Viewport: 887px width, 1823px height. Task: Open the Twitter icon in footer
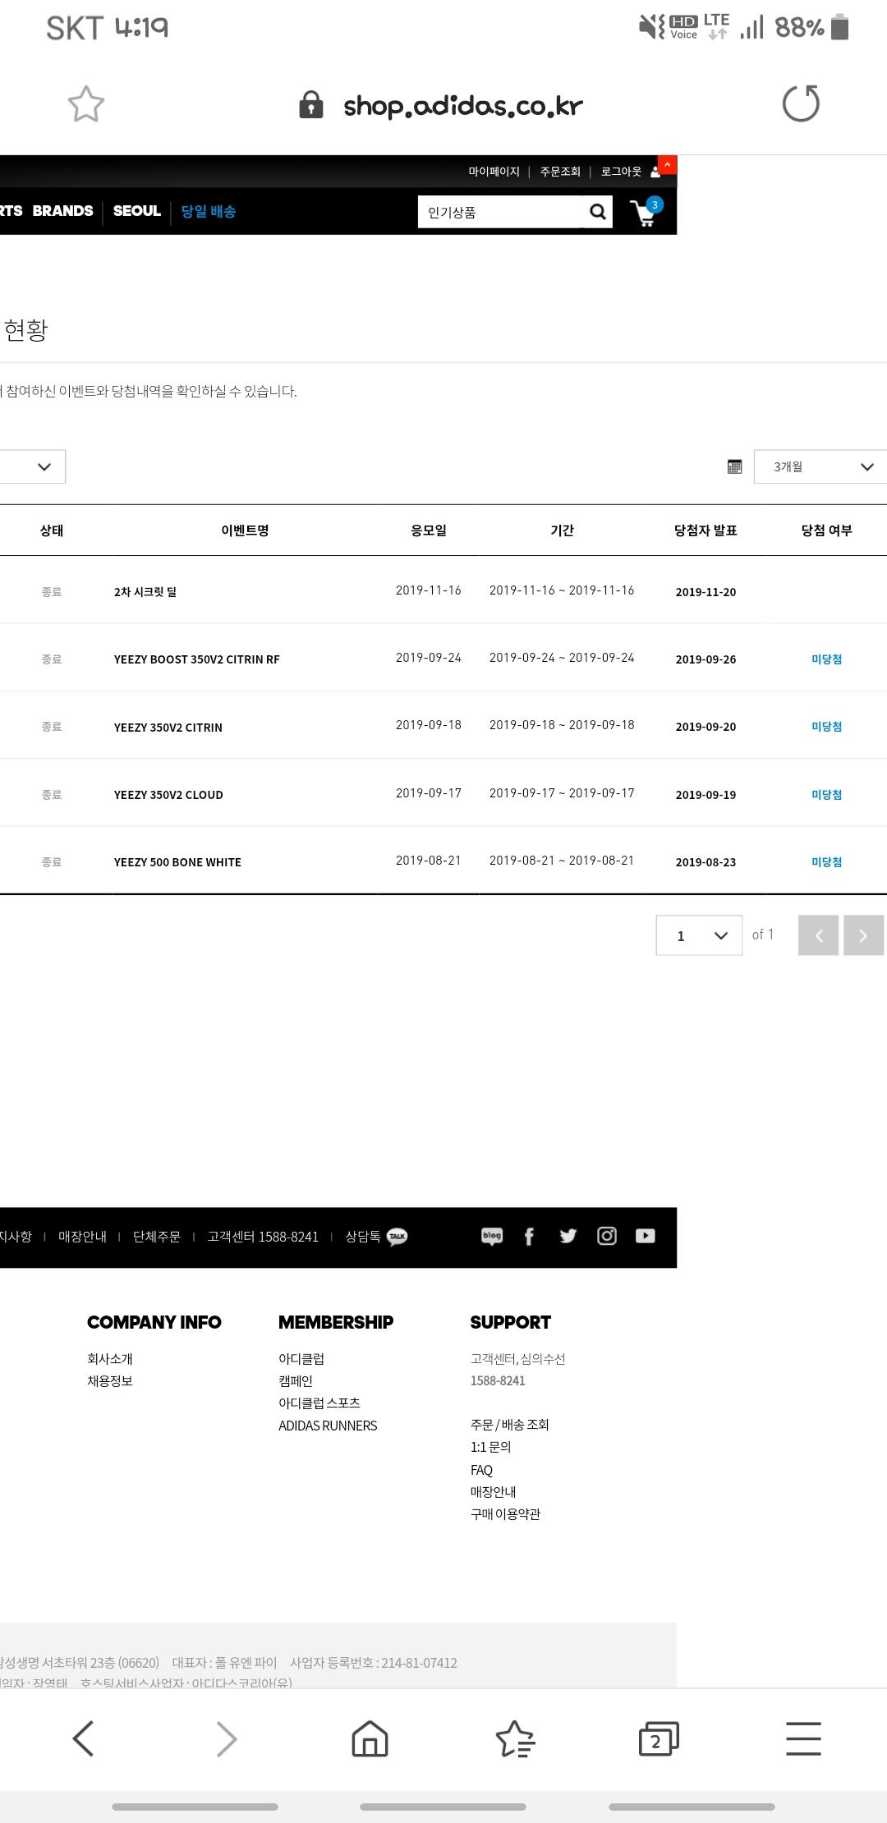[568, 1236]
